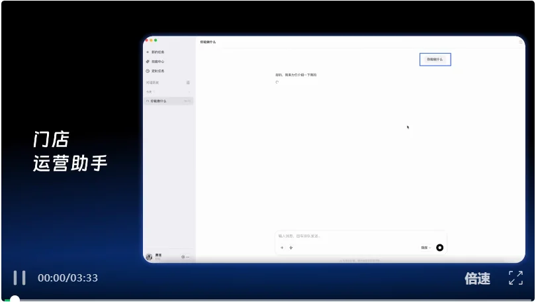Click the 技能中心 skills icon
The width and height of the screenshot is (536, 302).
148,61
